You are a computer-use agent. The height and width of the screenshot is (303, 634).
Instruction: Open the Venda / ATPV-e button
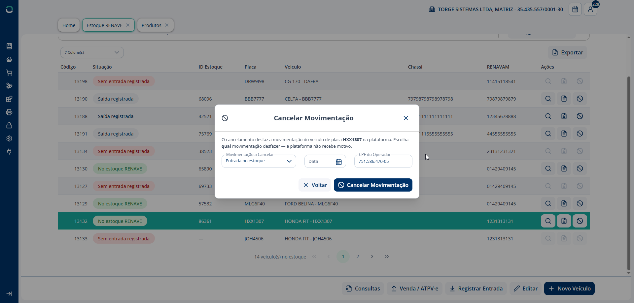[415, 288]
